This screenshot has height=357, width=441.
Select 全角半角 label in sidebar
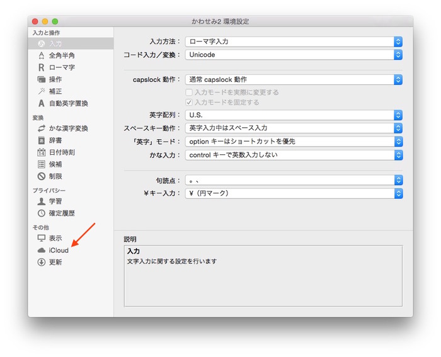click(x=62, y=55)
